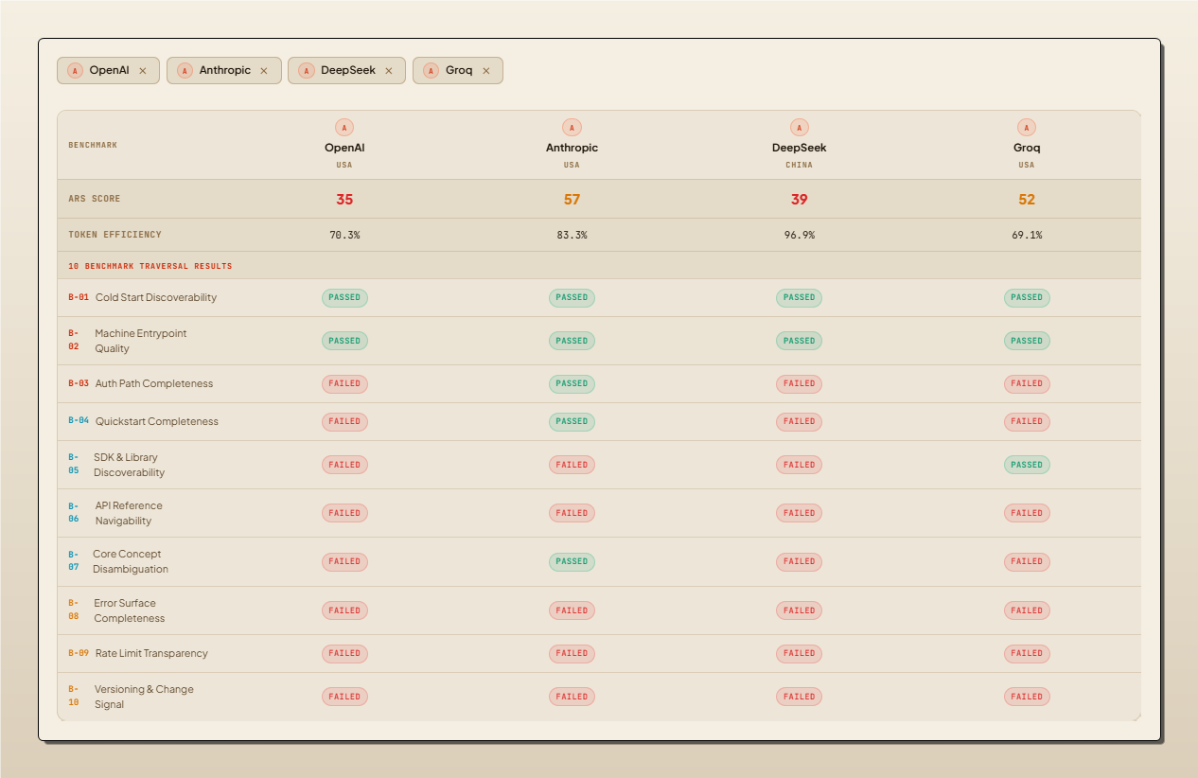The image size is (1198, 778).
Task: Open the B-07 Core Concept Disambiguation row
Action: pos(599,561)
